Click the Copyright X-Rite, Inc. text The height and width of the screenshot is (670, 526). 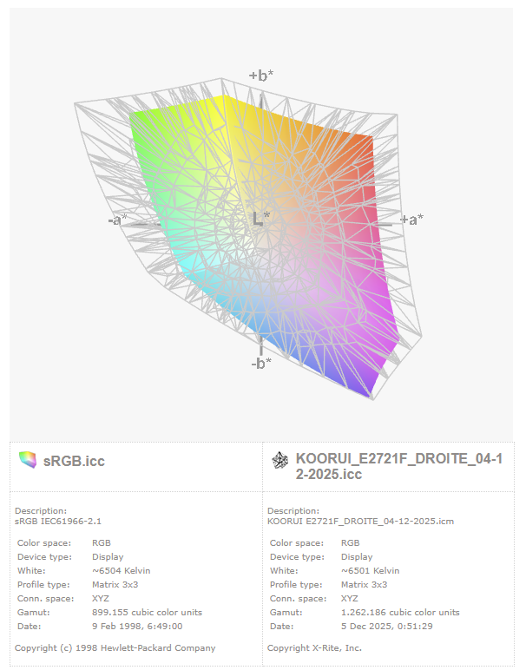(x=314, y=647)
